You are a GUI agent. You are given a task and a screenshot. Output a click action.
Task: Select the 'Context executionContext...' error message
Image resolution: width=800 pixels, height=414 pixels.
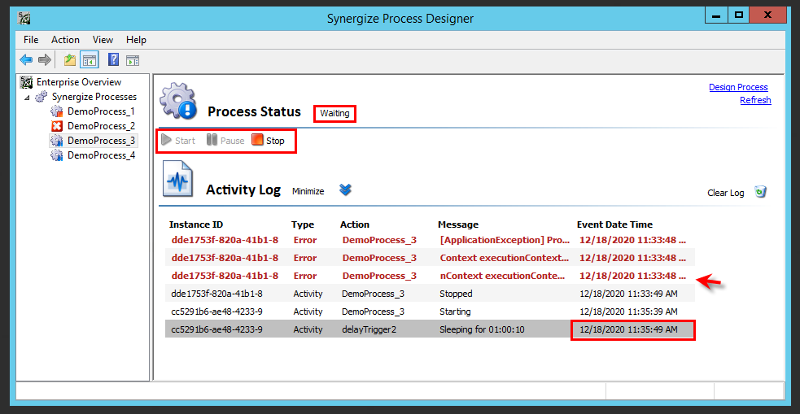(x=504, y=258)
